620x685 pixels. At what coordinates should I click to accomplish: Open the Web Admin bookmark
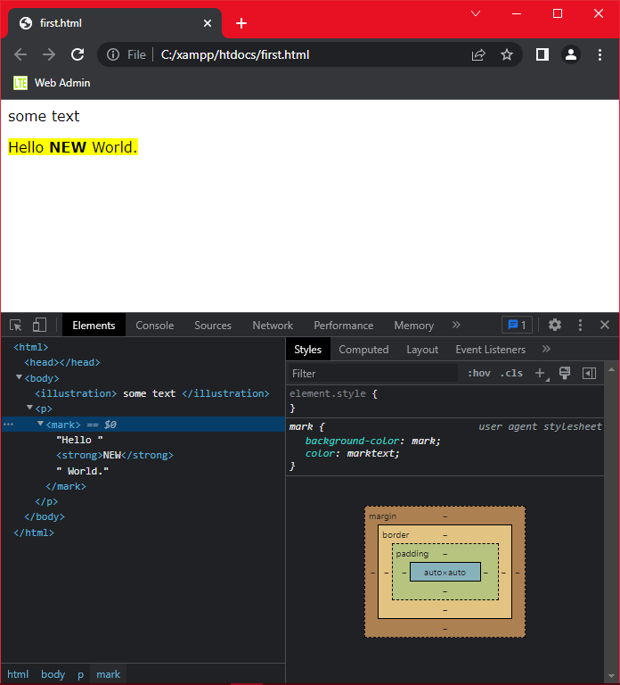pos(53,83)
